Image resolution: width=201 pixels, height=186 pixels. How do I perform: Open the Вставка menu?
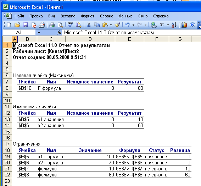click(68, 16)
